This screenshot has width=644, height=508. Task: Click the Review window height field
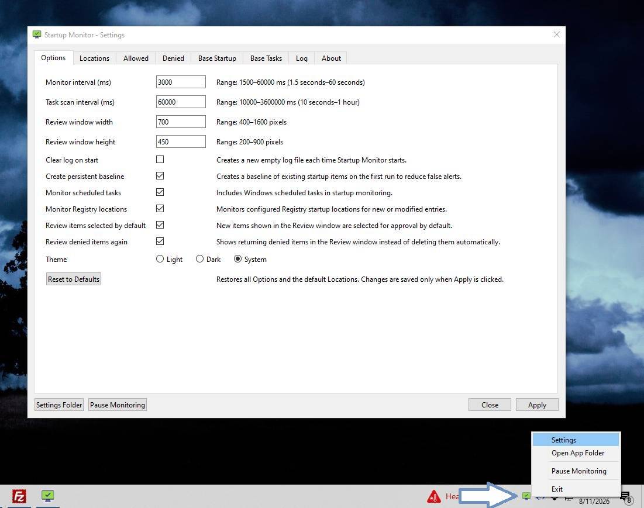pos(181,141)
